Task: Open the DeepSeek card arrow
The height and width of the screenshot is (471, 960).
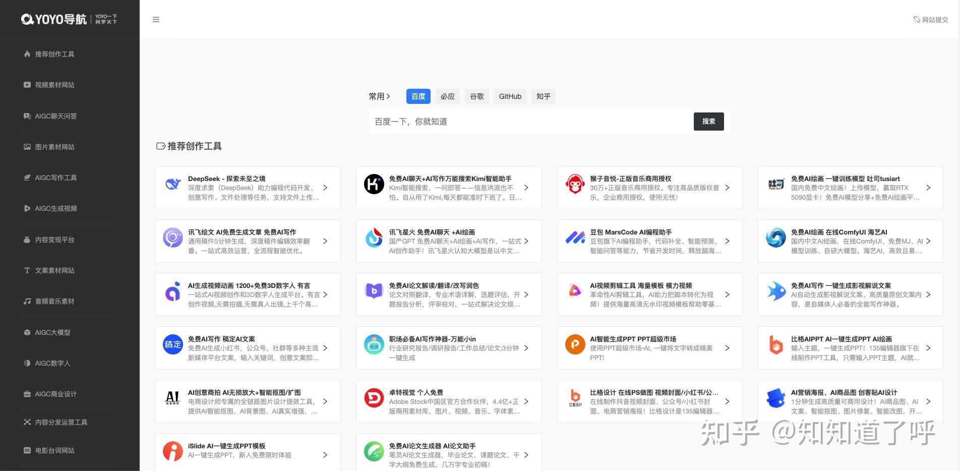Action: coord(325,188)
